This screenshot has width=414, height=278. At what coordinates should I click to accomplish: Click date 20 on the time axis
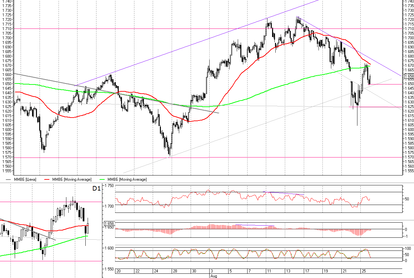[119, 271]
